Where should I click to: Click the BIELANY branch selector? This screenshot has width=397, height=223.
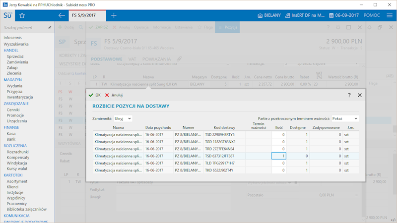point(269,15)
